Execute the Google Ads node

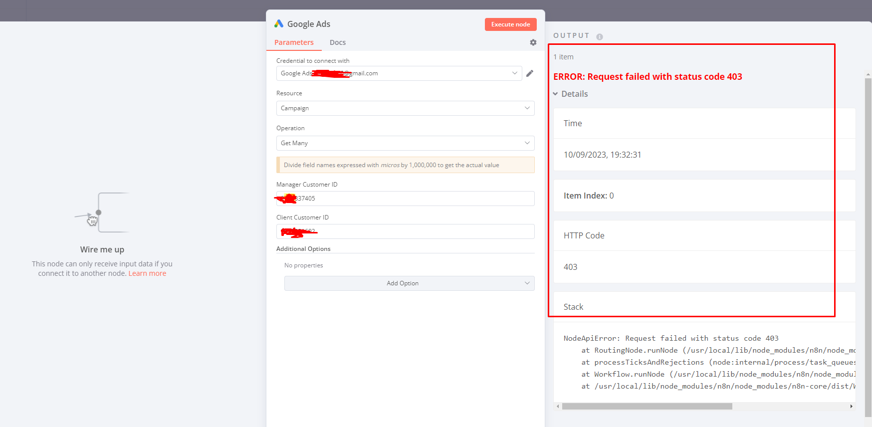[511, 24]
